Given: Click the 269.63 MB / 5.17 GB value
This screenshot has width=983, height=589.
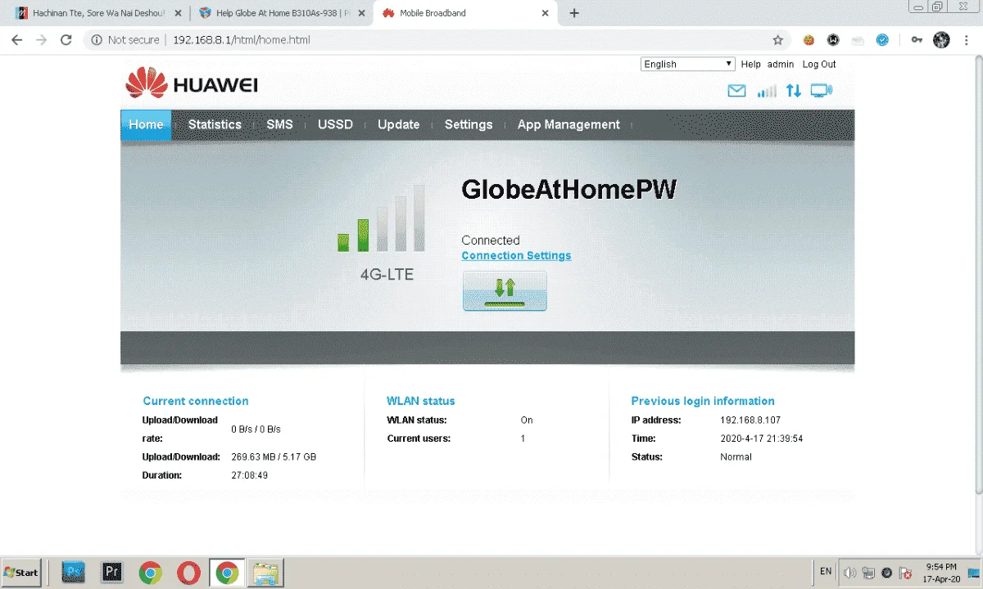Looking at the screenshot, I should tap(274, 456).
